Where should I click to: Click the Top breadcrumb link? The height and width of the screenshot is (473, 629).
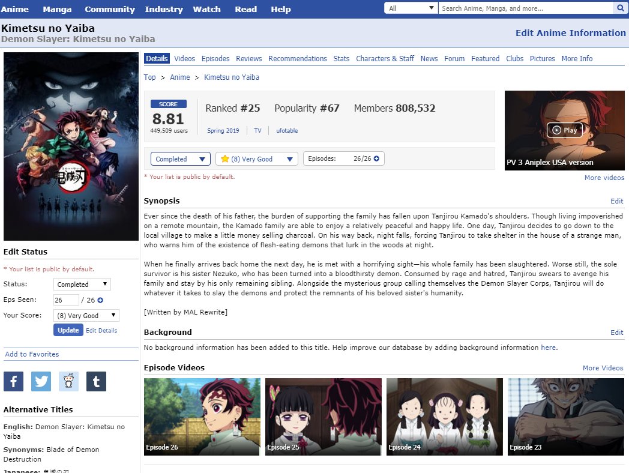[149, 77]
